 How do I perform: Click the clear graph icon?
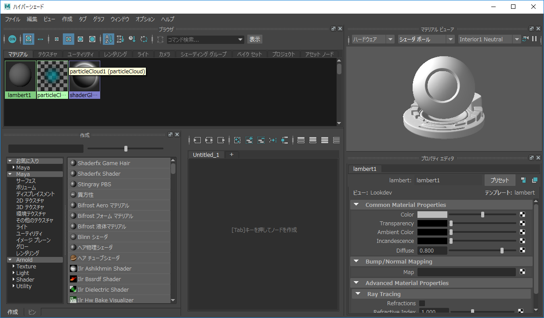[237, 140]
